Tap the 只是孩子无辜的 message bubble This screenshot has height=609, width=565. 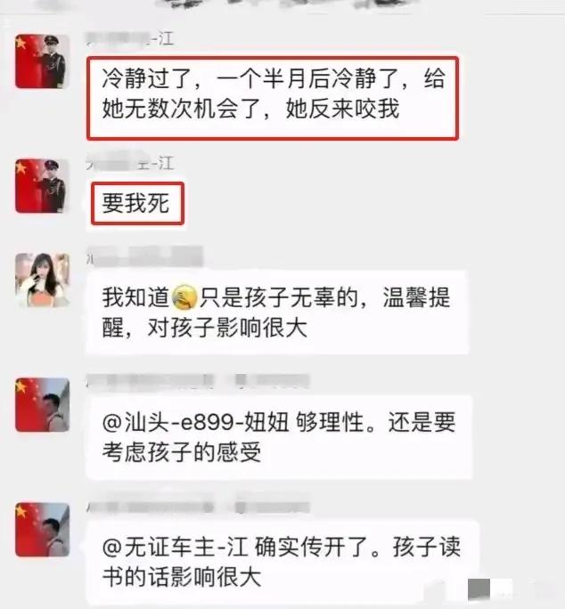pos(277,313)
